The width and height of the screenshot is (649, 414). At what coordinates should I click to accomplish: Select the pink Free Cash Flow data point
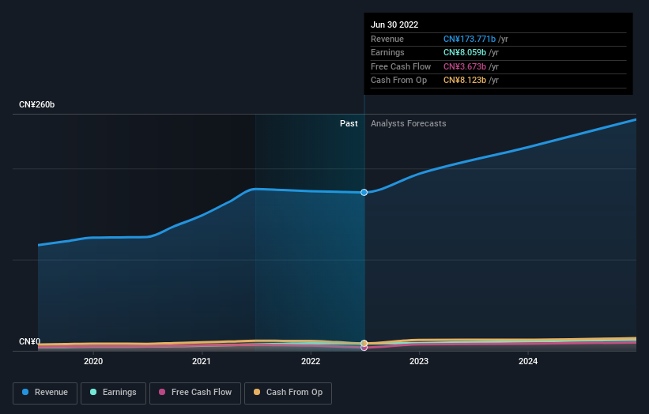(x=364, y=348)
